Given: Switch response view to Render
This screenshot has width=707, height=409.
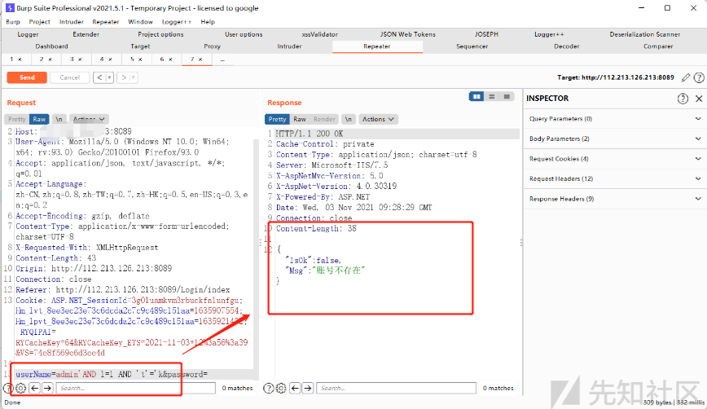Looking at the screenshot, I should [x=324, y=119].
